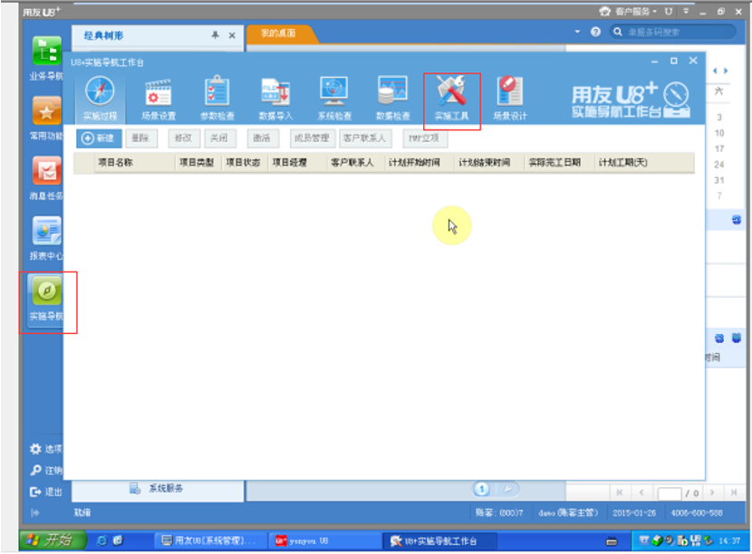Viewport: 752px width, 554px height.
Task: Select calendar date 24
Action: [x=719, y=165]
